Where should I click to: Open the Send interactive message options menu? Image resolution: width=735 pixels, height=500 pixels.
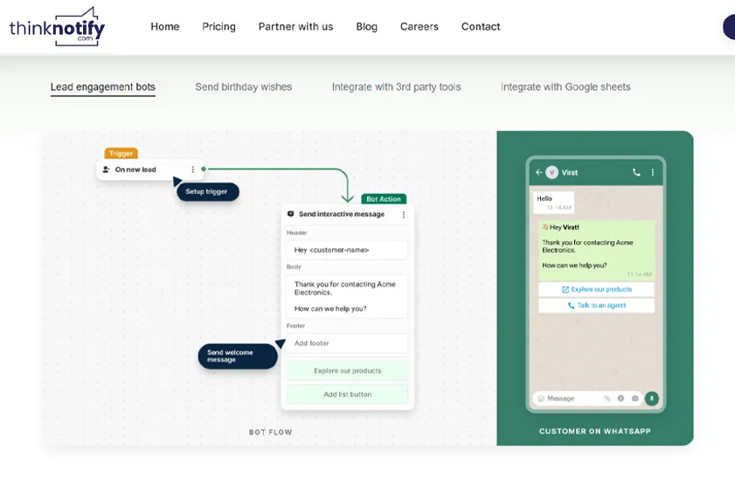(x=403, y=214)
